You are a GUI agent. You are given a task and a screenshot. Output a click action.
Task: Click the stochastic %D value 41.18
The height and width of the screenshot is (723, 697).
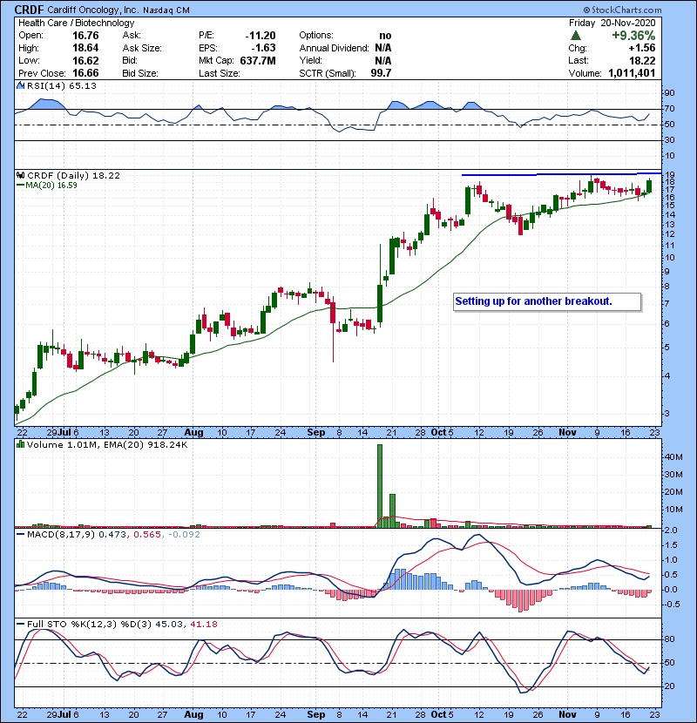(x=203, y=625)
